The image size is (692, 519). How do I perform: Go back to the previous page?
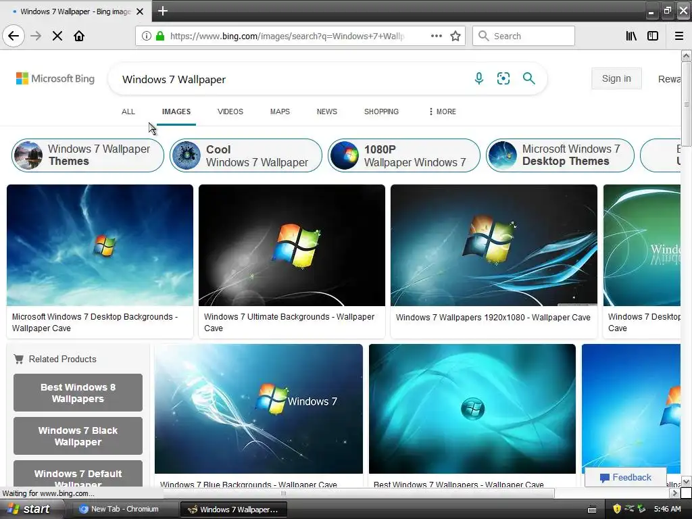coord(14,36)
